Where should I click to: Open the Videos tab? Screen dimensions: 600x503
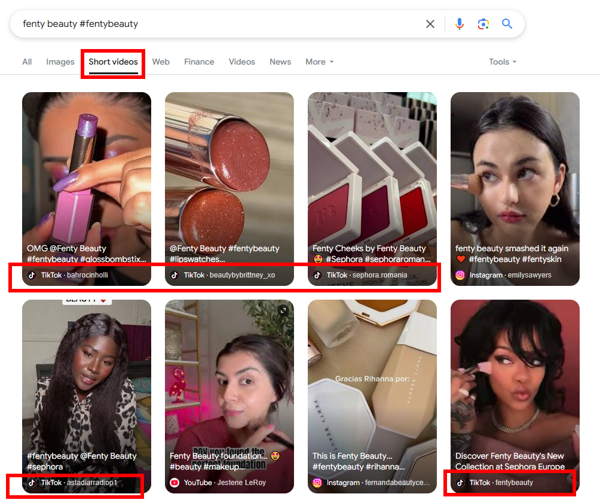[x=242, y=62]
